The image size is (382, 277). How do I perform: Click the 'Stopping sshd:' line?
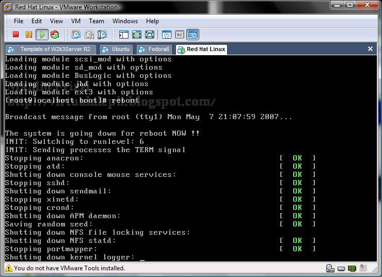pos(37,183)
